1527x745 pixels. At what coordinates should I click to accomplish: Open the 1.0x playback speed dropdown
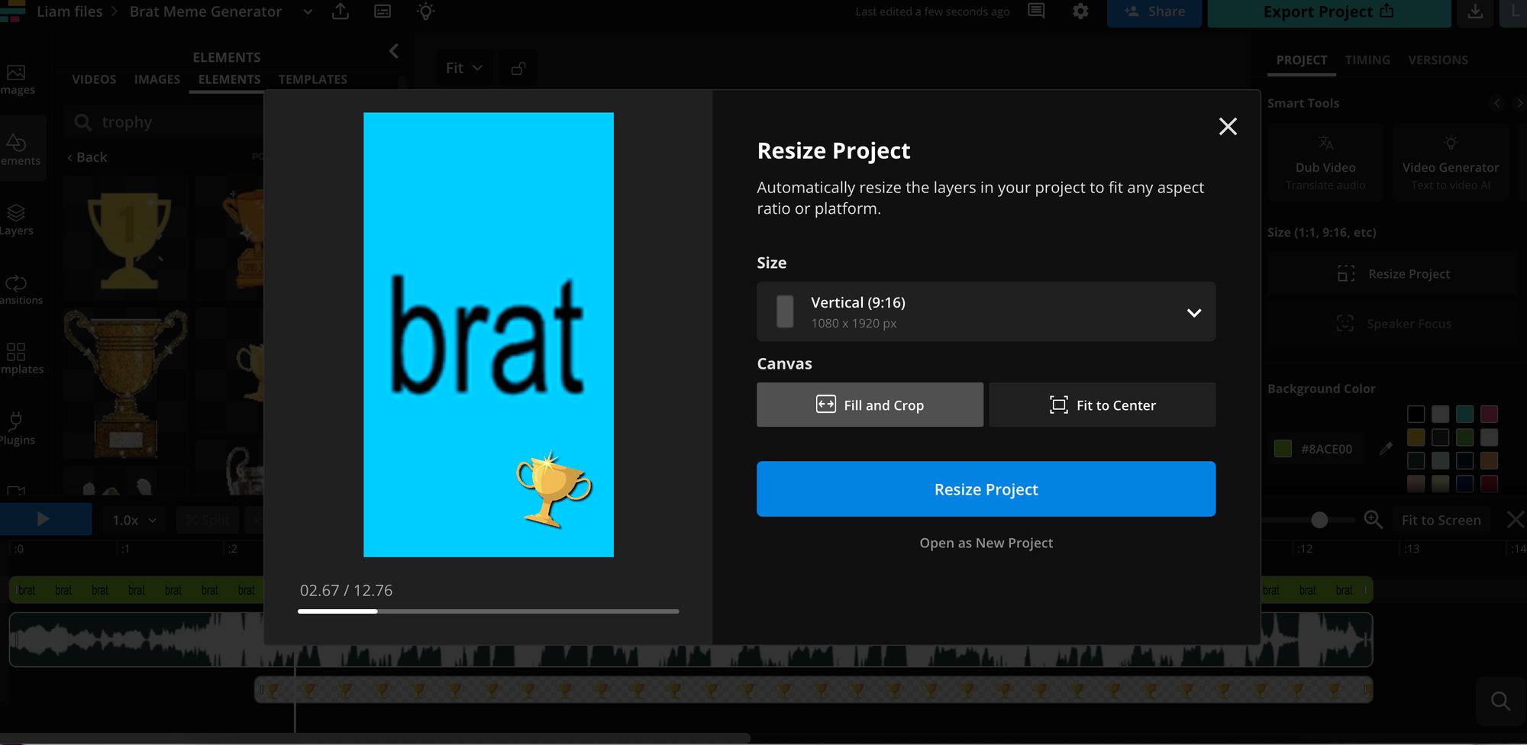tap(134, 520)
